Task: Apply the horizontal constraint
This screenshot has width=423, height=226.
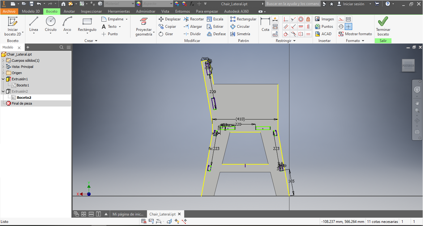Action: pos(301,27)
